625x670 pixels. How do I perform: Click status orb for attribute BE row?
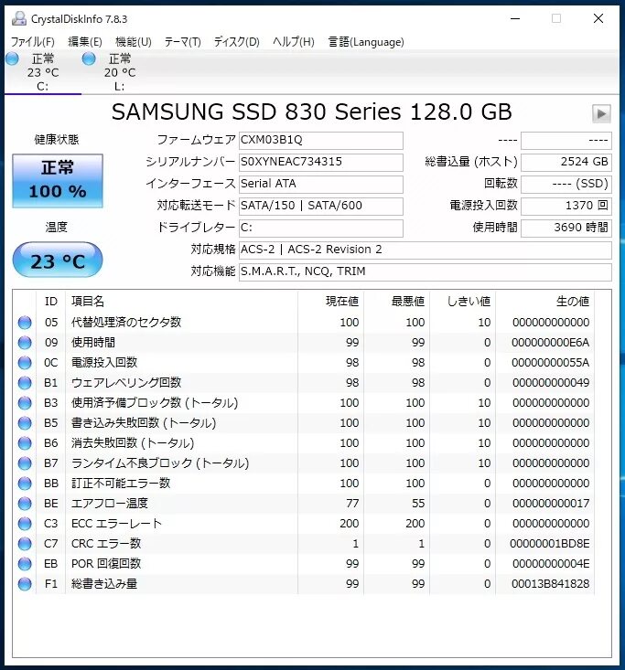coord(25,504)
